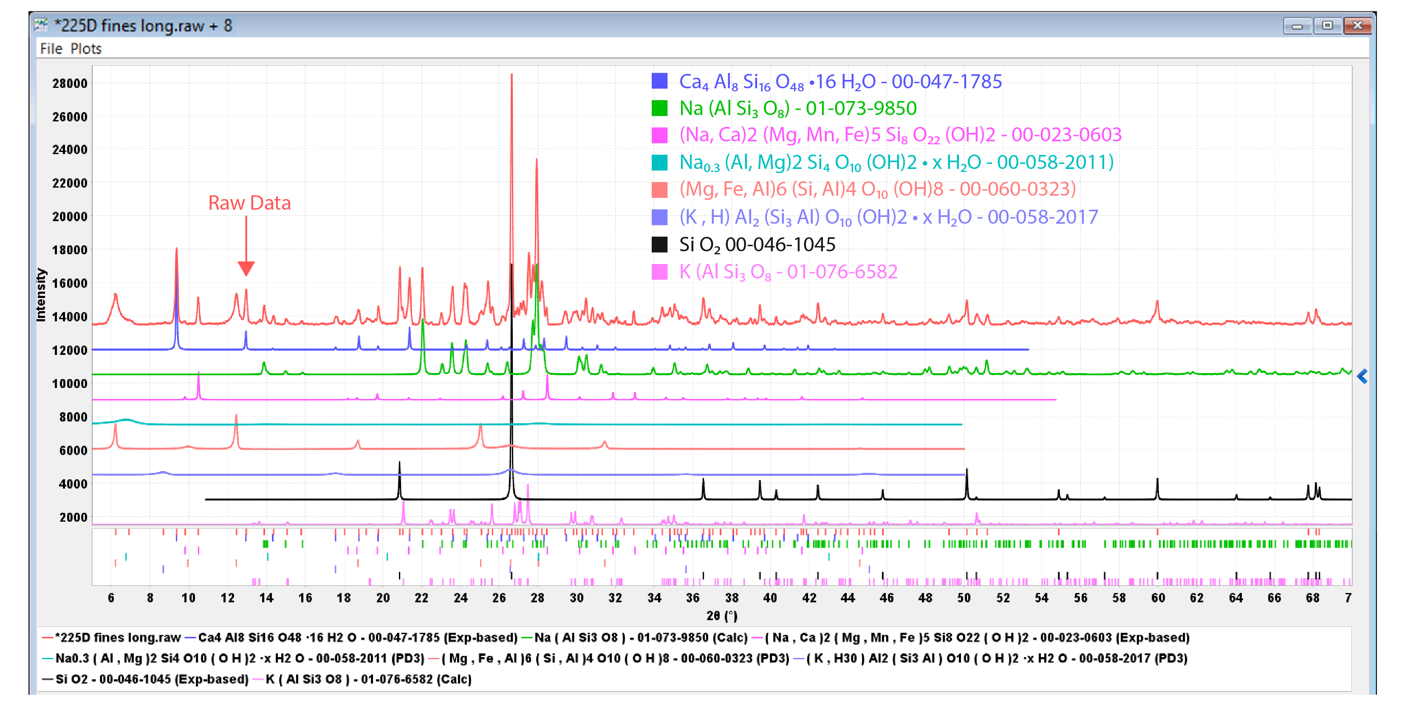This screenshot has height=711, width=1402.
Task: Click the green Na (Al Si3 O8) swatch
Action: pyautogui.click(x=659, y=108)
